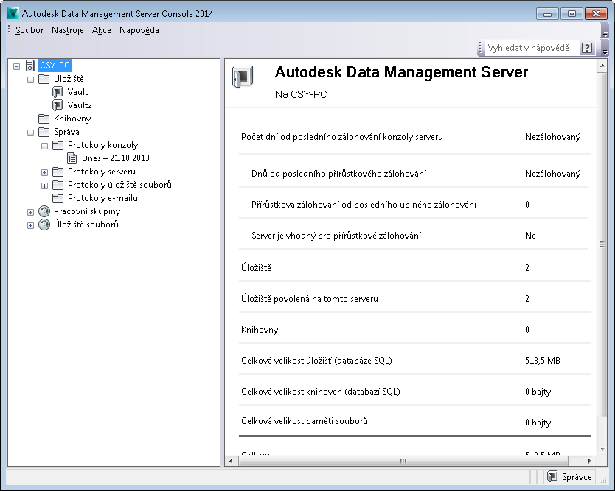Collapse the Správa tree node

pyautogui.click(x=30, y=133)
